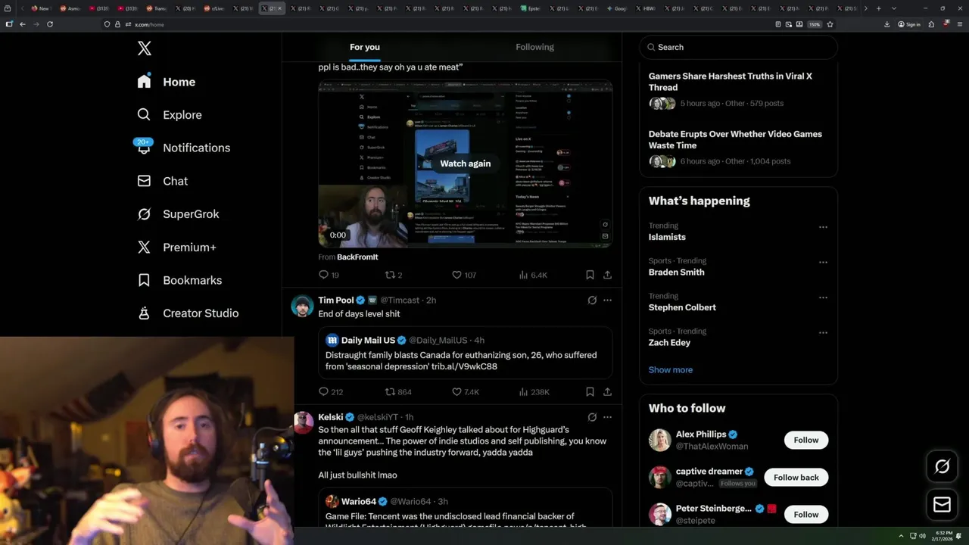Open Creator Studio from the sidebar
This screenshot has height=545, width=969.
tap(188, 313)
